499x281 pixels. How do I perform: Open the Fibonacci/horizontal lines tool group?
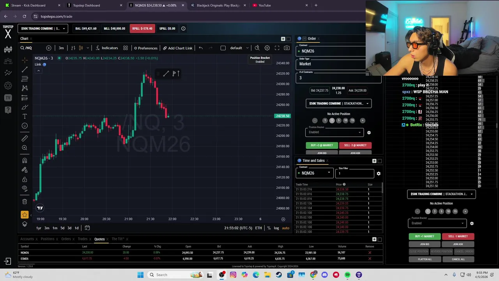(x=25, y=79)
